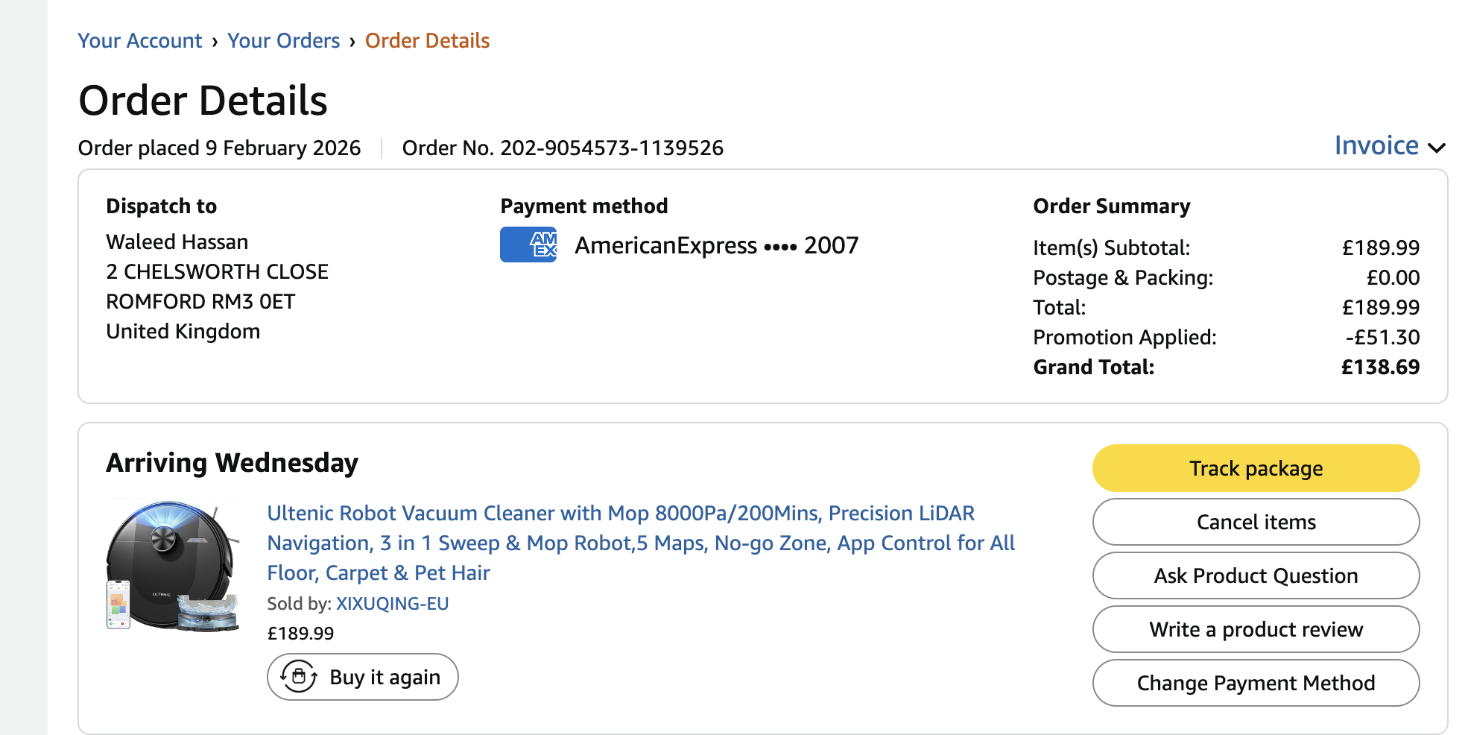Click Order Details breadcrumb
The width and height of the screenshot is (1468, 735).
point(427,40)
